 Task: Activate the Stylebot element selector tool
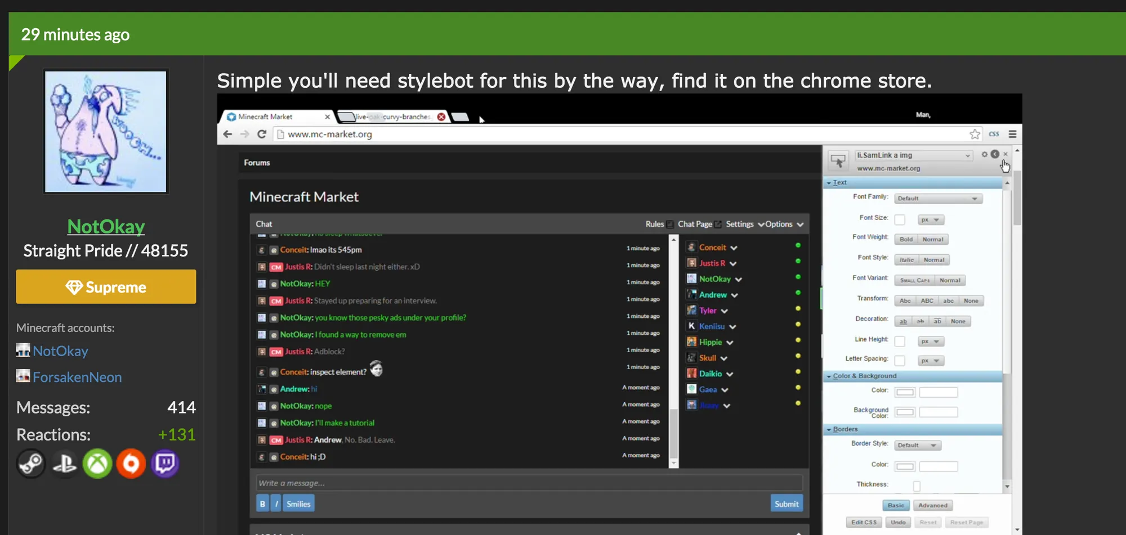(838, 161)
